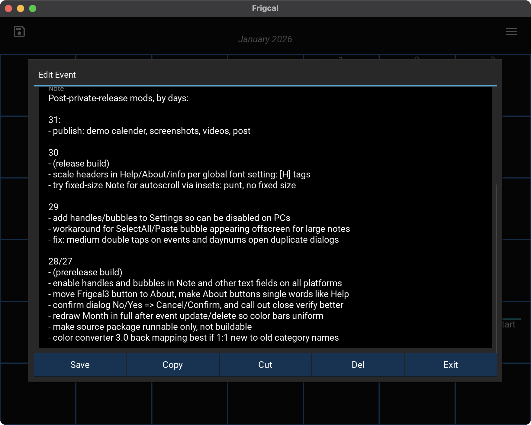Image resolution: width=531 pixels, height=425 pixels.
Task: Click the January 2026 month header
Action: tap(265, 39)
